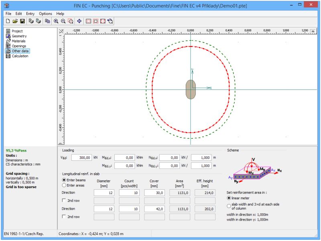The image size is (321, 241).
Task: Select the Zoom In tool
Action: pyautogui.click(x=57, y=21)
